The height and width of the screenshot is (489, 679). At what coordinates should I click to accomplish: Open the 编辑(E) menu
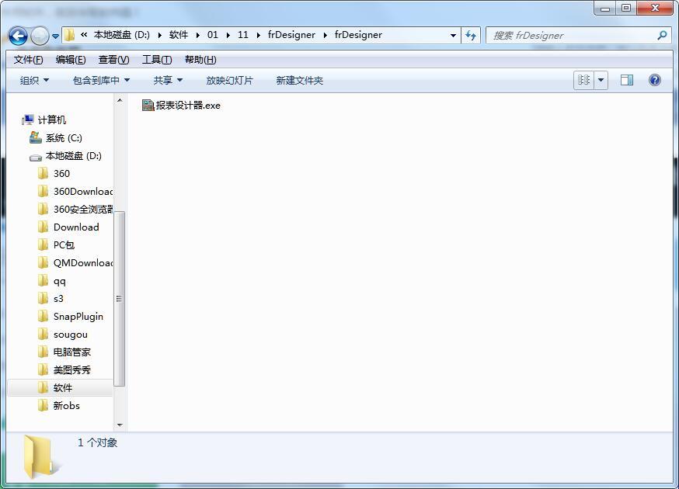point(71,60)
